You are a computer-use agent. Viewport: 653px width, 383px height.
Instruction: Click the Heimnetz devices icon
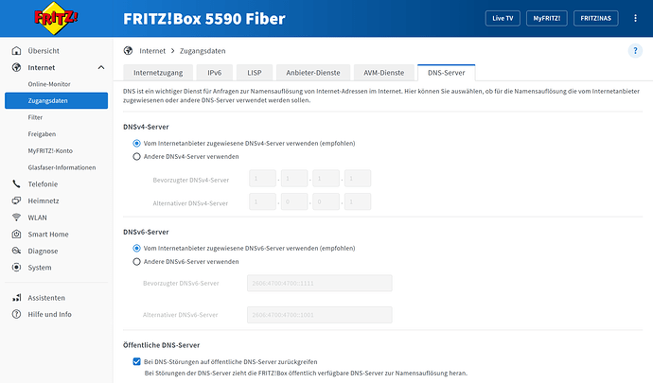[x=16, y=200]
